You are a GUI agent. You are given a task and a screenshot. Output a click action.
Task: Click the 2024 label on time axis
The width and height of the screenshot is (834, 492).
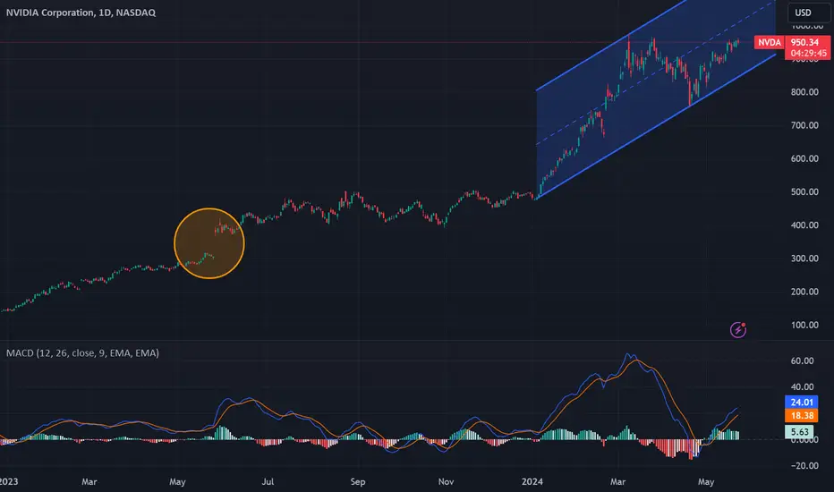point(532,481)
